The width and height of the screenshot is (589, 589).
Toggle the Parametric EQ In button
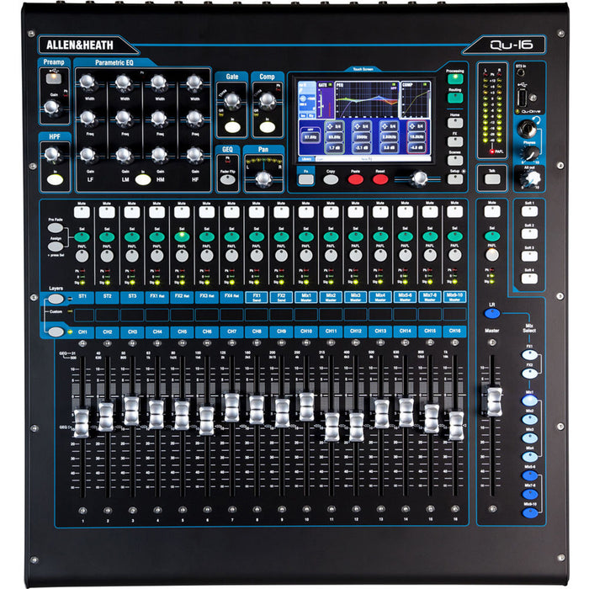[x=143, y=179]
